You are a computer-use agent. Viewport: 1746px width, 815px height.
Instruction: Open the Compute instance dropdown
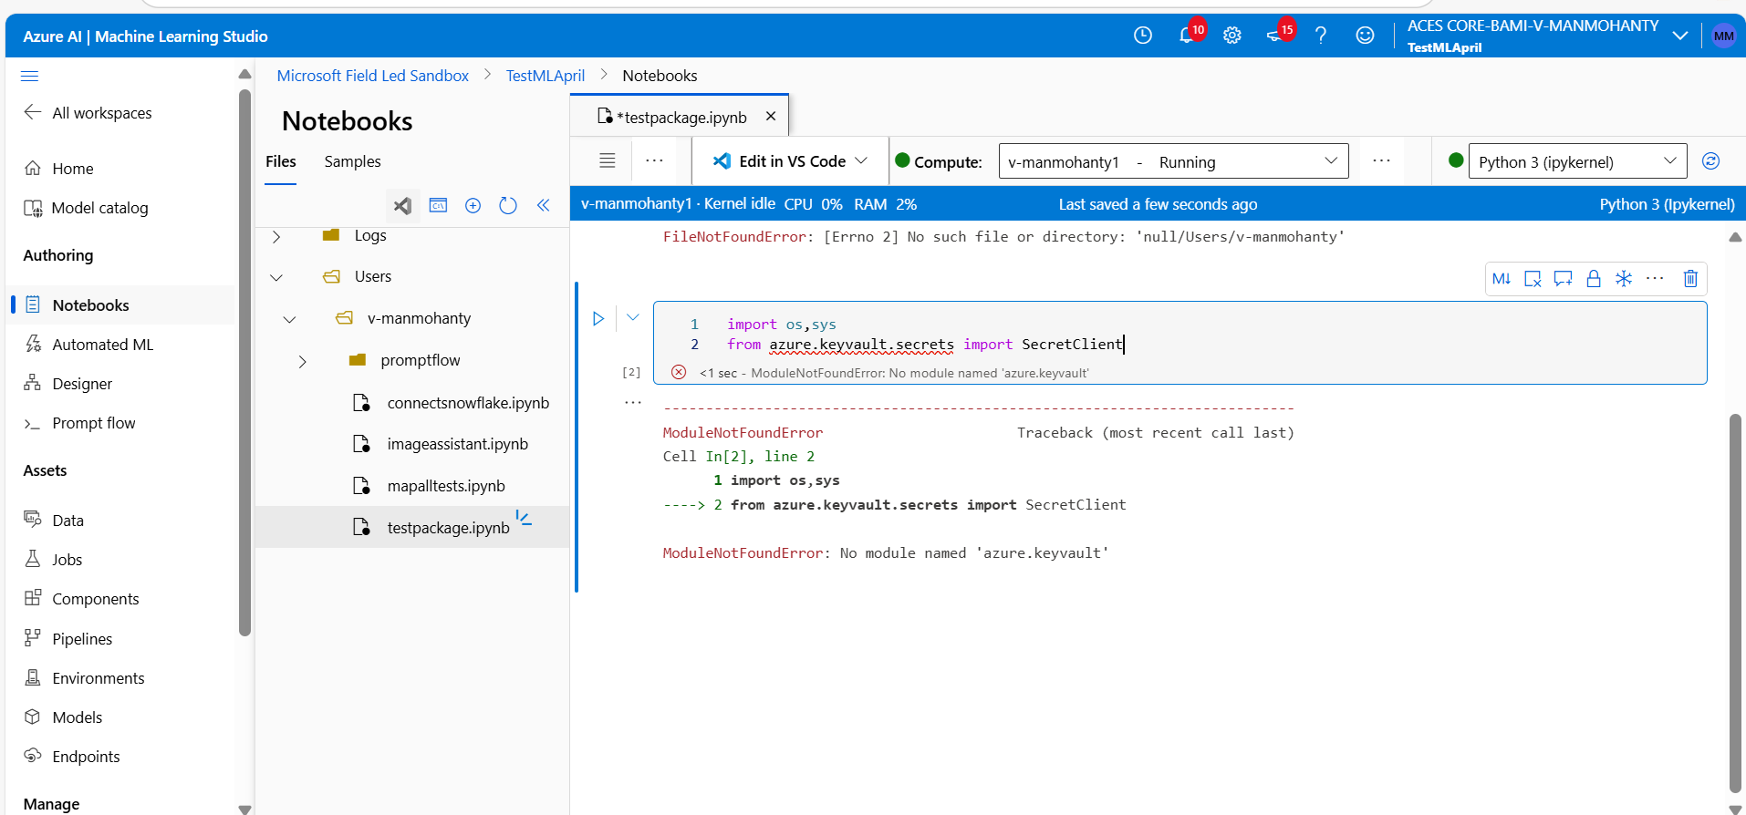click(1173, 161)
